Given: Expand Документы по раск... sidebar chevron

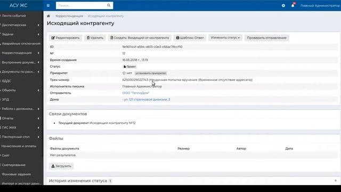Looking at the screenshot, I should click(x=38, y=71).
